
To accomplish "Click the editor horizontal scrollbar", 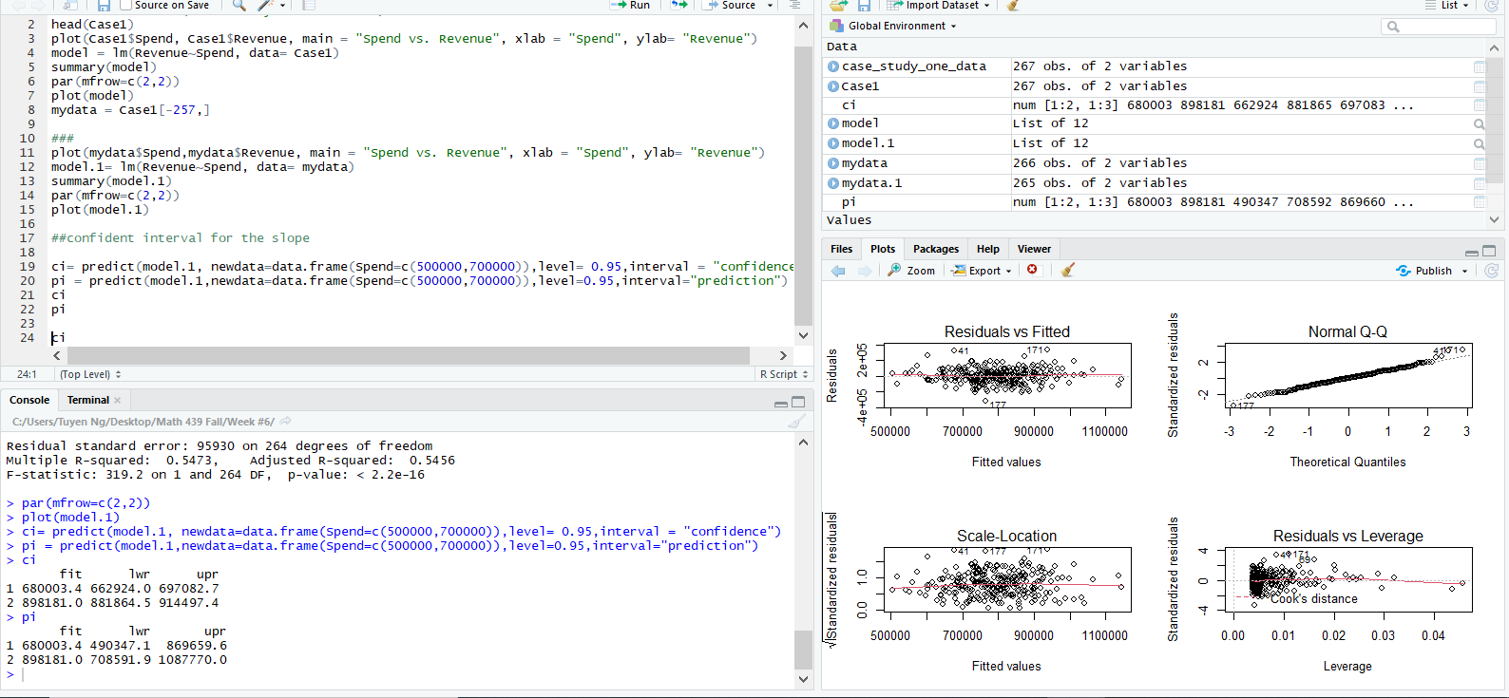I will point(408,355).
